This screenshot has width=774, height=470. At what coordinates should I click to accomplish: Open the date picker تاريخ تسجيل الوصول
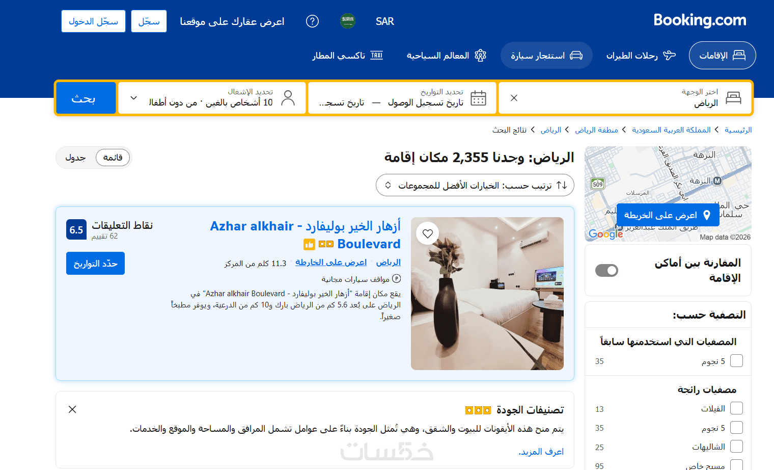(426, 102)
